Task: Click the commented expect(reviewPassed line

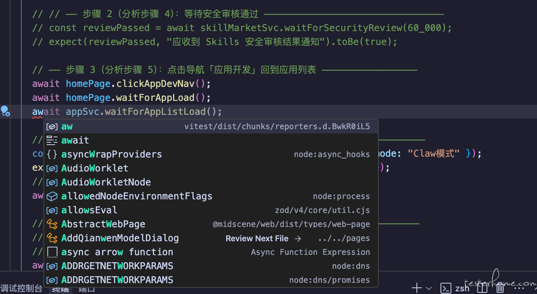Action: pyautogui.click(x=215, y=42)
